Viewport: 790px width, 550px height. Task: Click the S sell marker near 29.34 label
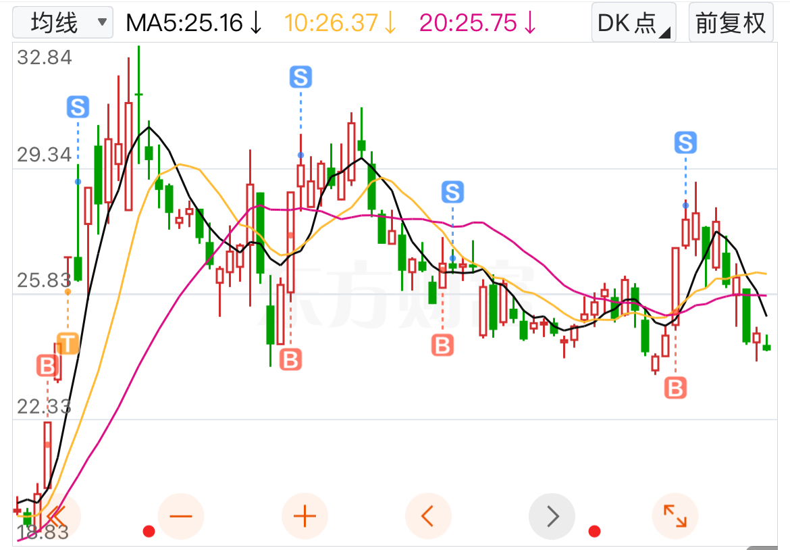pos(78,107)
